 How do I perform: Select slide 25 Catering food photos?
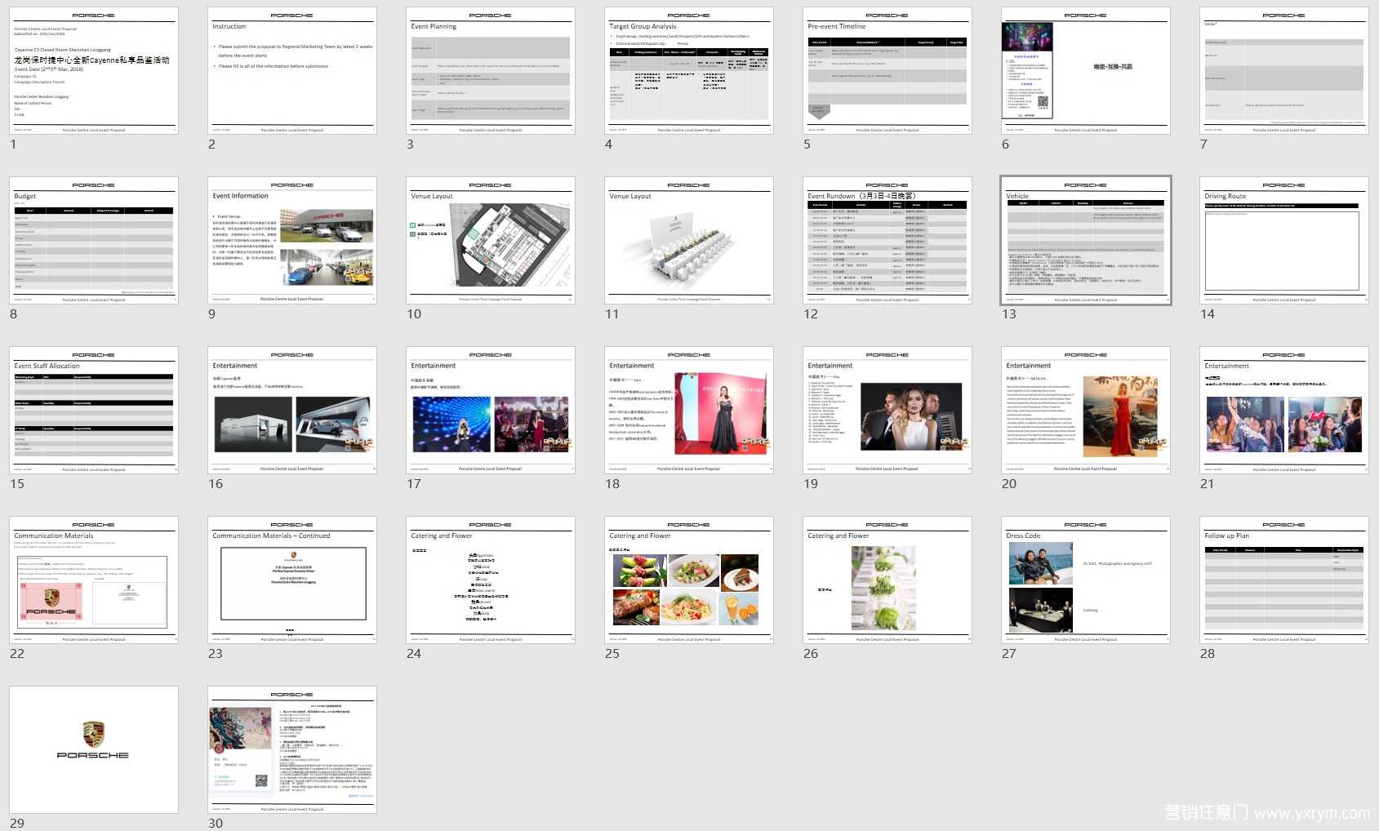click(x=689, y=580)
